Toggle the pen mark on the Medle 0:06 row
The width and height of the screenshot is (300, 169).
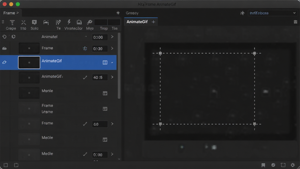[x=85, y=154]
